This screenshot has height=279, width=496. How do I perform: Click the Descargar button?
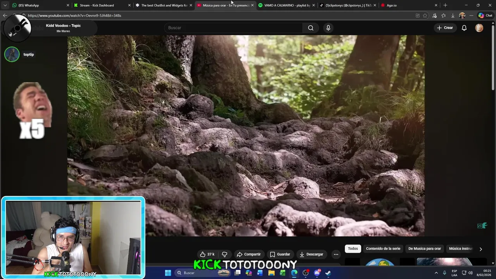pyautogui.click(x=311, y=254)
